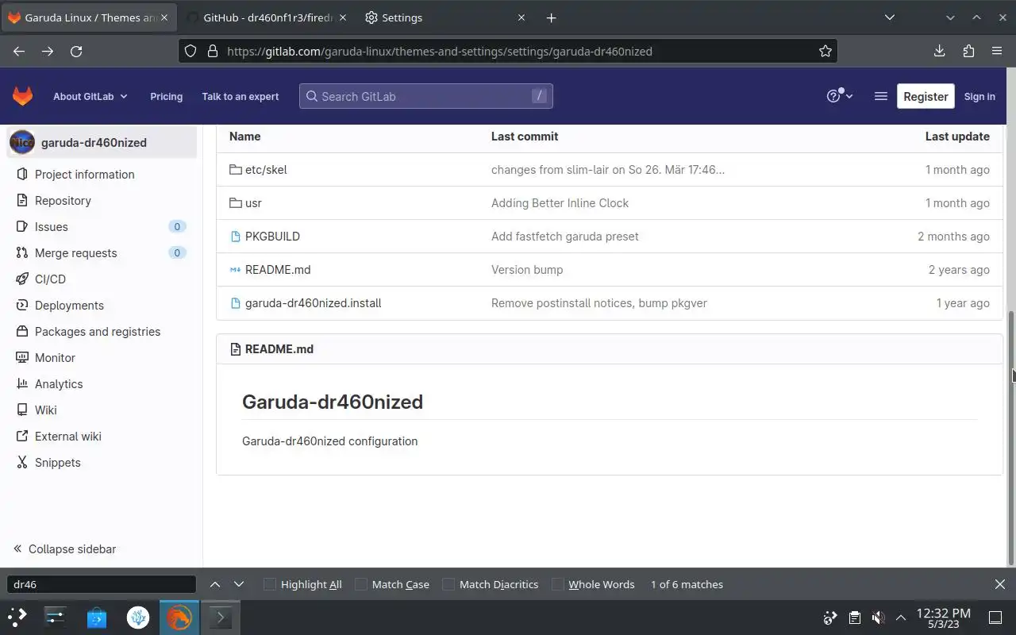Open the Analytics sidebar item
The width and height of the screenshot is (1016, 635).
click(x=102, y=384)
